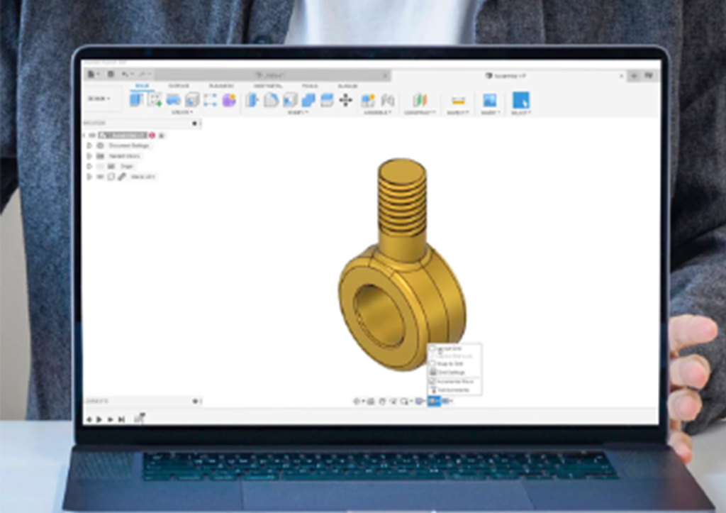This screenshot has width=726, height=513.
Task: Open the Design workspace dropdown
Action: (98, 99)
